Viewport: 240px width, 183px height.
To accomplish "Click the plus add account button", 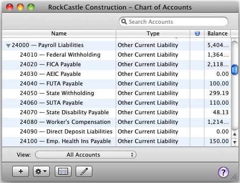I will [x=20, y=171].
